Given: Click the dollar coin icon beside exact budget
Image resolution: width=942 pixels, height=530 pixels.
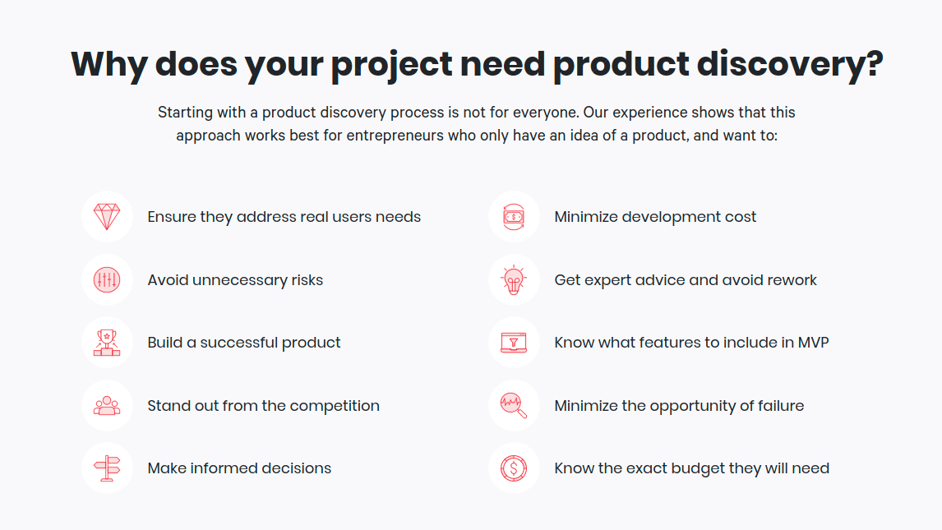Looking at the screenshot, I should click(514, 468).
